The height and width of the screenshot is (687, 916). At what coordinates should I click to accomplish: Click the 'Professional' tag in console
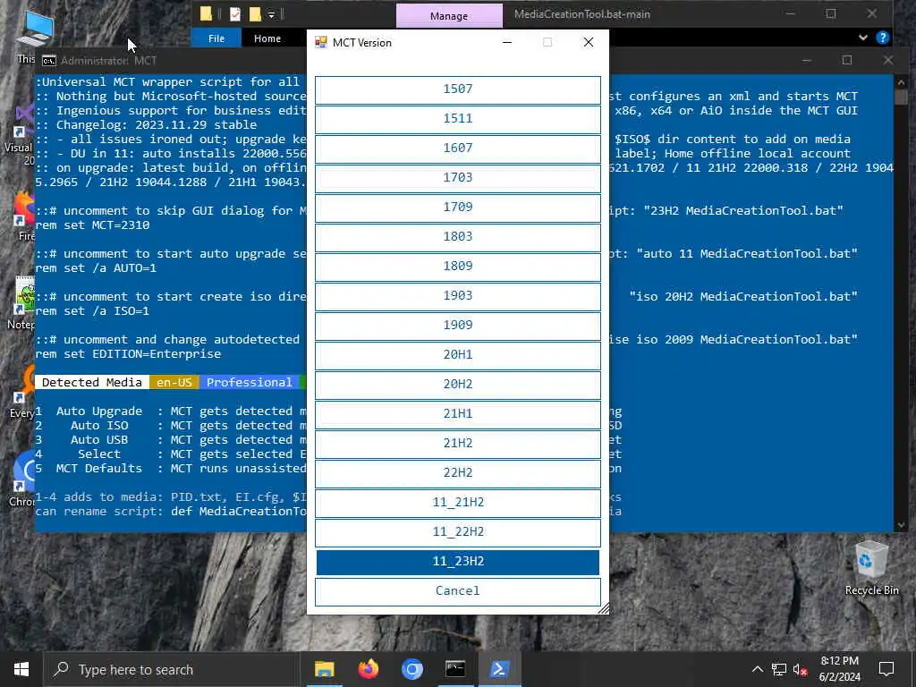(249, 383)
